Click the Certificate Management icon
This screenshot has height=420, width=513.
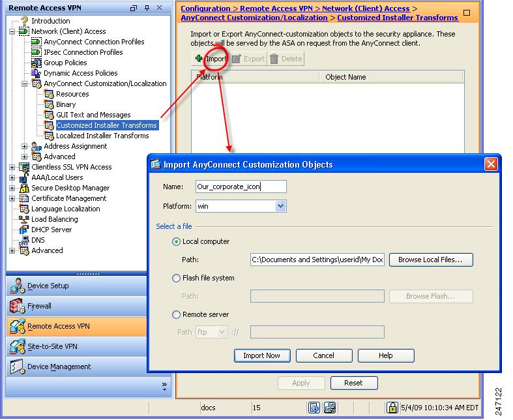point(24,198)
